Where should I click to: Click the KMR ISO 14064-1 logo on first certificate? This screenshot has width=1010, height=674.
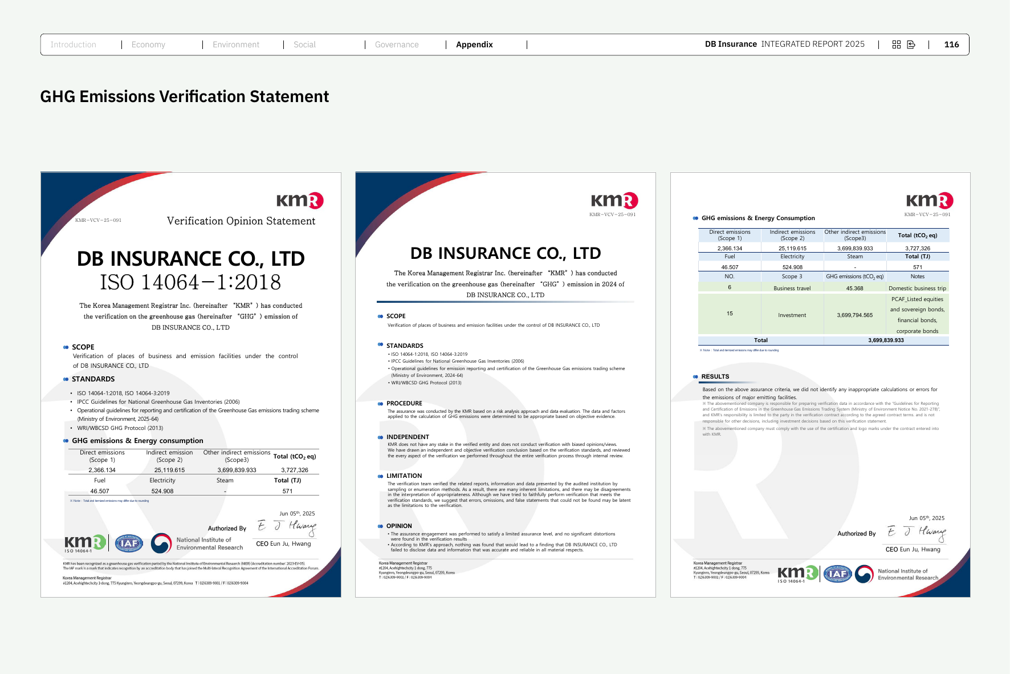click(x=85, y=543)
